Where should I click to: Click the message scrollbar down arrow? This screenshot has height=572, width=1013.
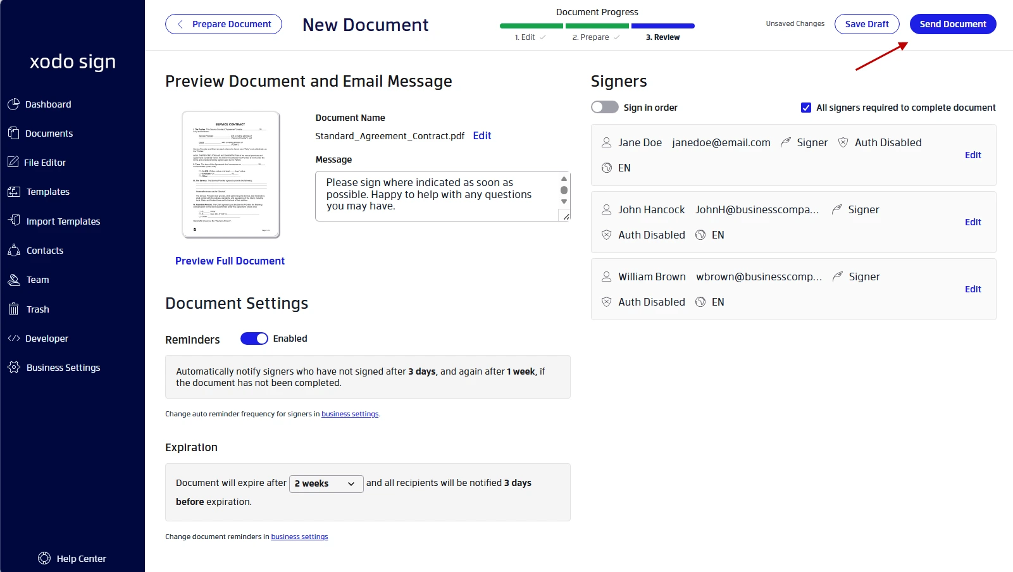tap(564, 202)
